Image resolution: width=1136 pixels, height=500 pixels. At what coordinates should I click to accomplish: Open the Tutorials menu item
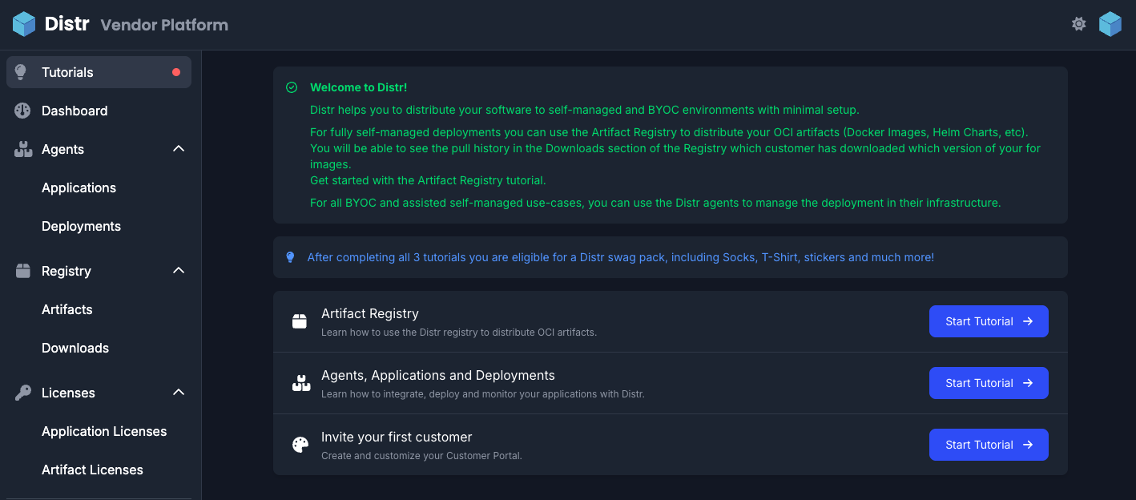[99, 72]
